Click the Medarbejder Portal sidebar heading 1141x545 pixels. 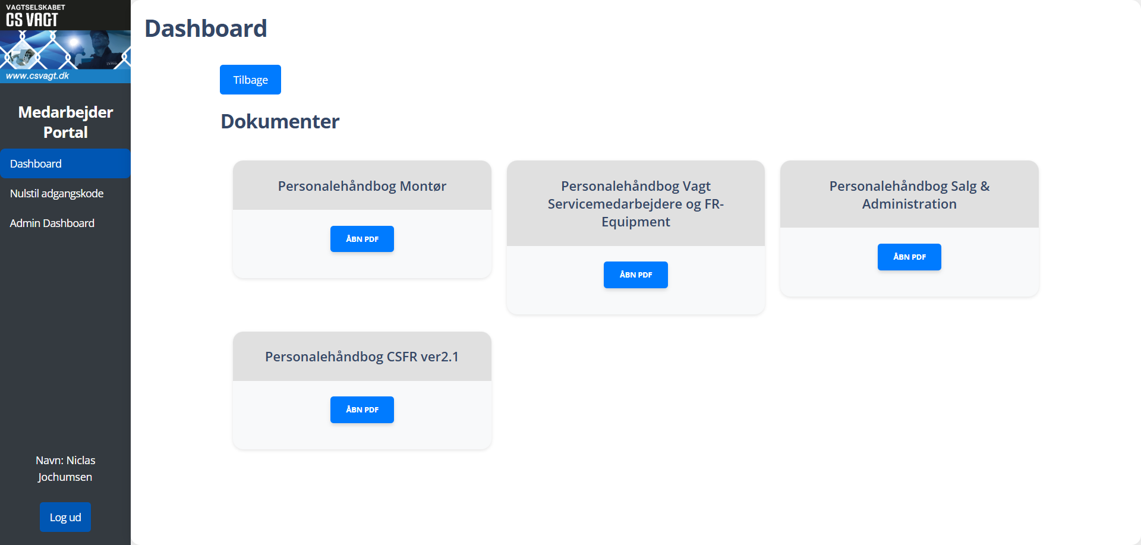point(65,122)
